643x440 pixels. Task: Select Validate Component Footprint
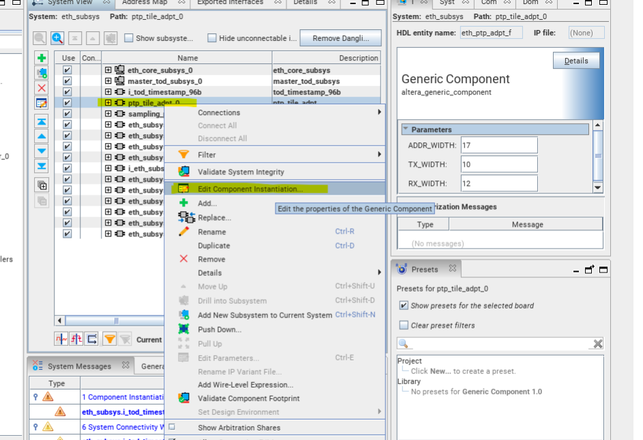tap(275, 398)
